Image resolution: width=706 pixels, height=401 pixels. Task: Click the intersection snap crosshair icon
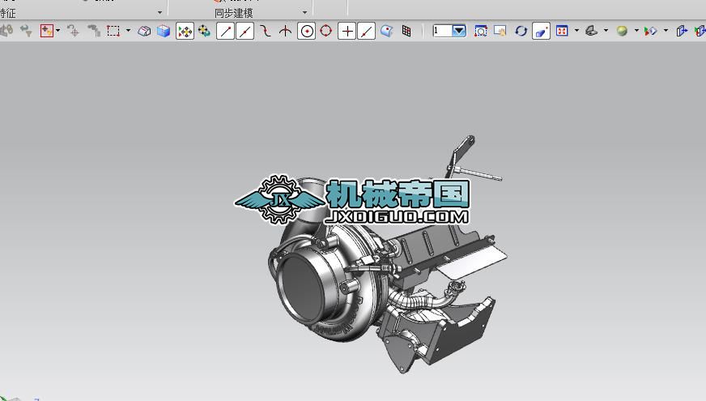[x=286, y=31]
